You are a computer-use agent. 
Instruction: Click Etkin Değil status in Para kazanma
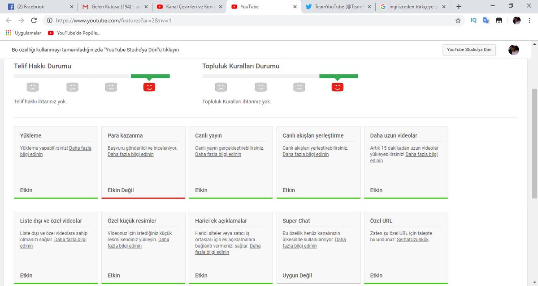[x=121, y=190]
